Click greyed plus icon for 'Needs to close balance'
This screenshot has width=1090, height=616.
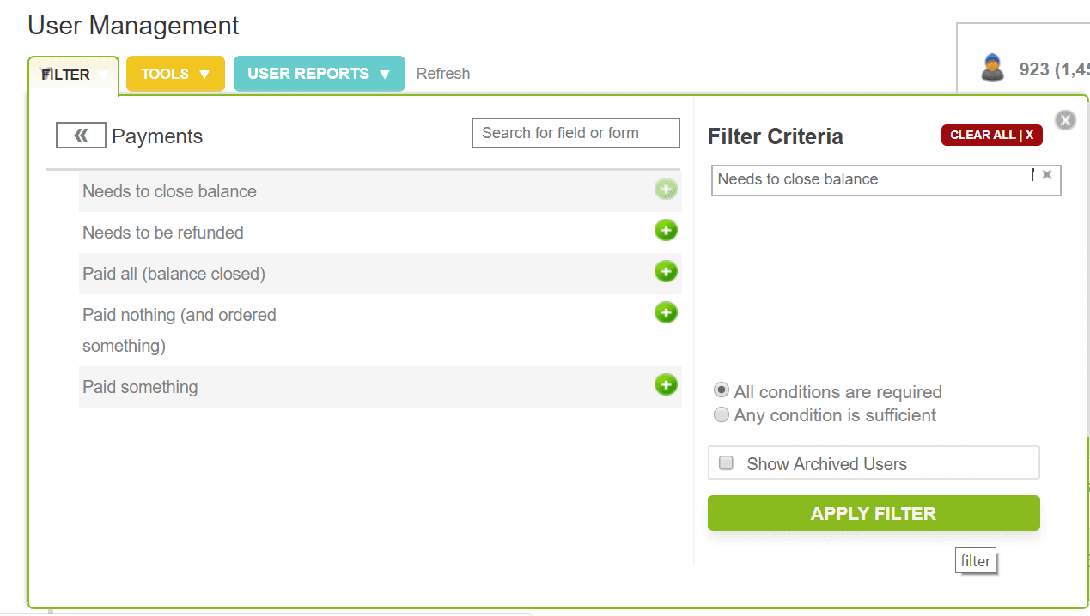[x=666, y=189]
